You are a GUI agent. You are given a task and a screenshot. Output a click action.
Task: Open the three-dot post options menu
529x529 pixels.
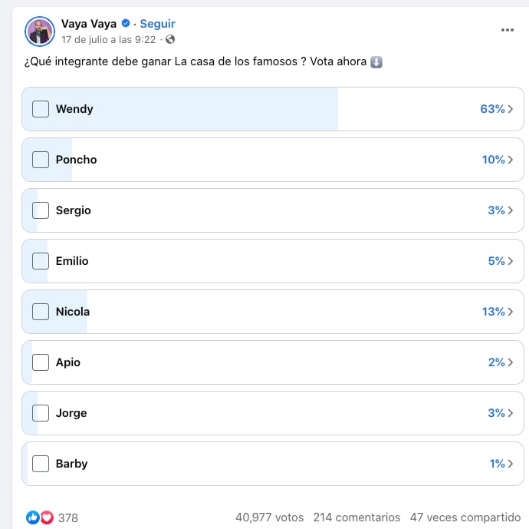click(x=507, y=30)
